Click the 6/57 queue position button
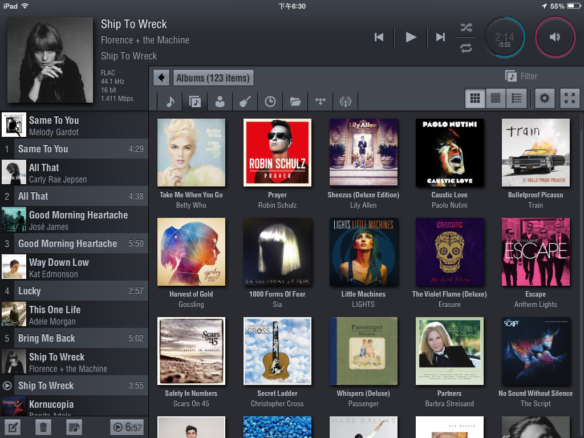 [x=127, y=427]
